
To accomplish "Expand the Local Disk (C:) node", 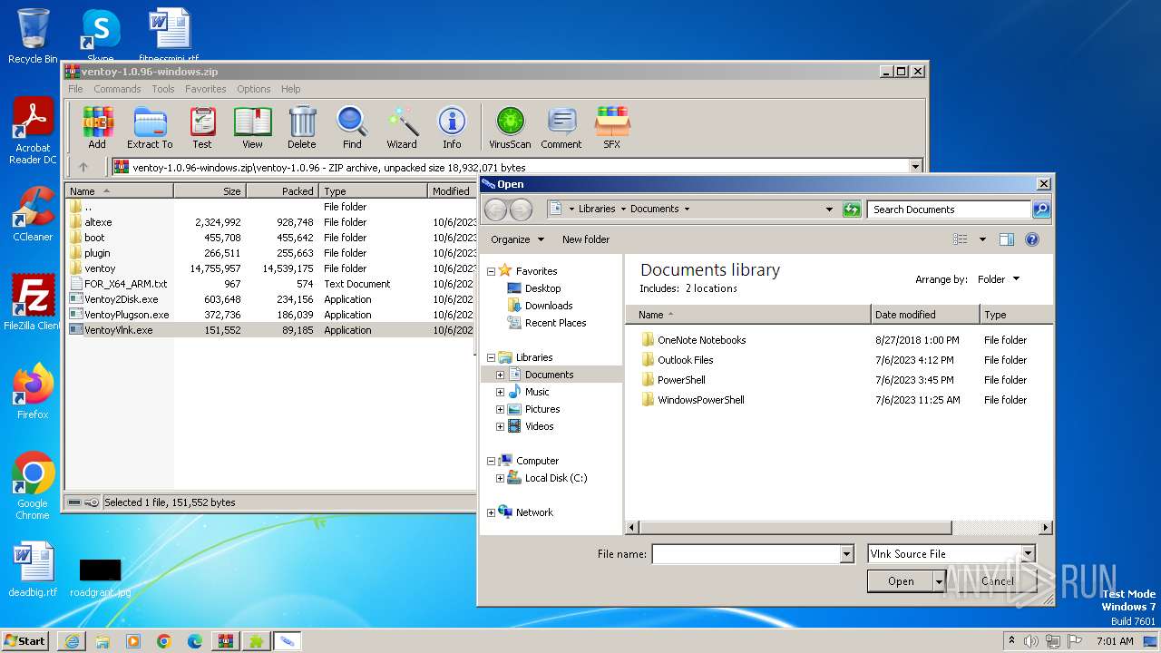I will 500,478.
